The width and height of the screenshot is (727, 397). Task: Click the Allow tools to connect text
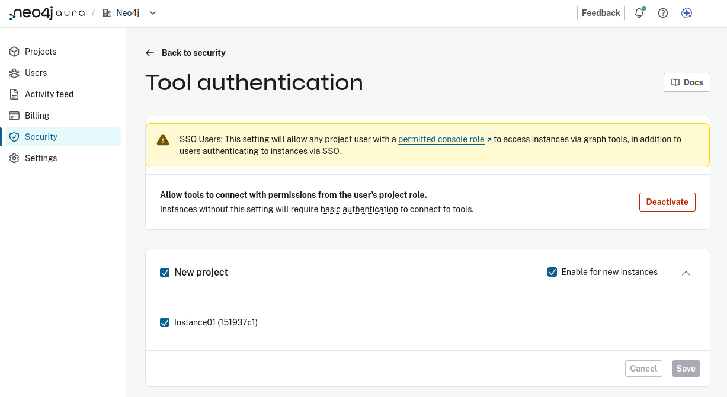coord(293,195)
